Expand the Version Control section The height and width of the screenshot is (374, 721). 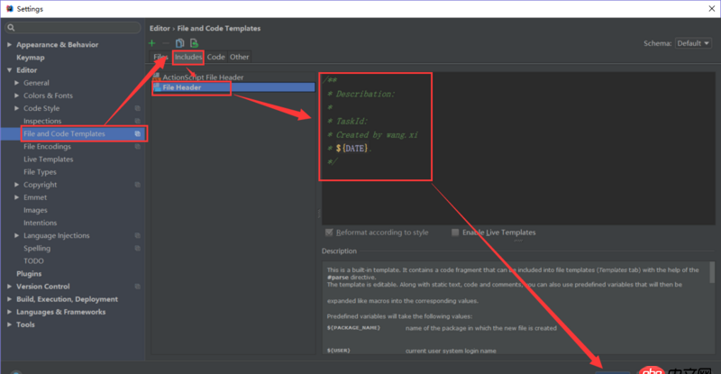[x=9, y=287]
